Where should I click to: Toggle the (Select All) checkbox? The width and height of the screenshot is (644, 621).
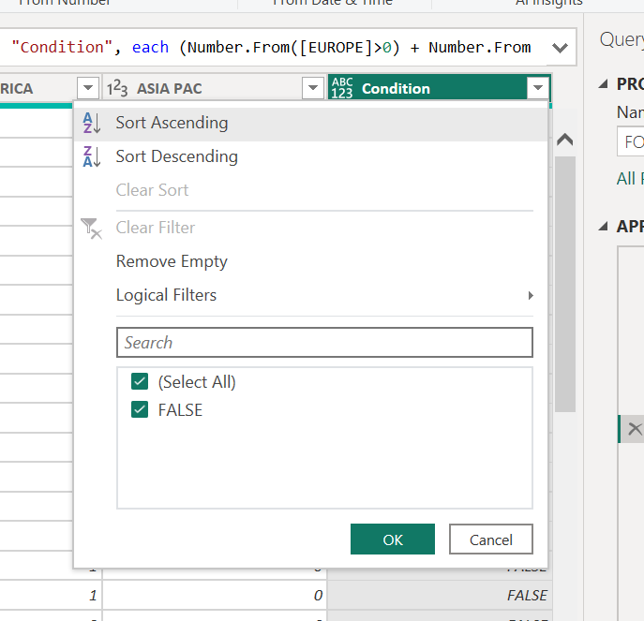(140, 382)
